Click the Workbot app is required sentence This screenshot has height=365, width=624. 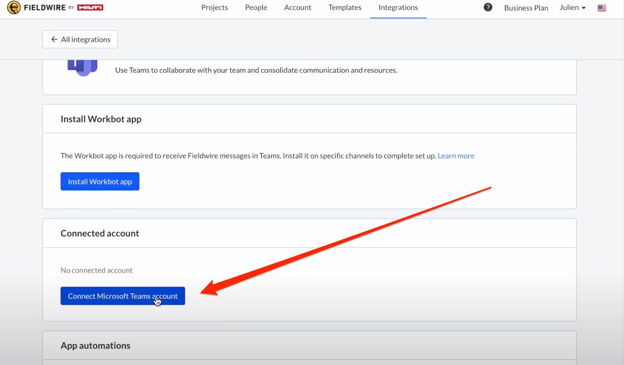[x=248, y=156]
